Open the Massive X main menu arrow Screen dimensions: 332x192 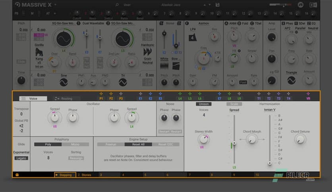click(x=56, y=4)
